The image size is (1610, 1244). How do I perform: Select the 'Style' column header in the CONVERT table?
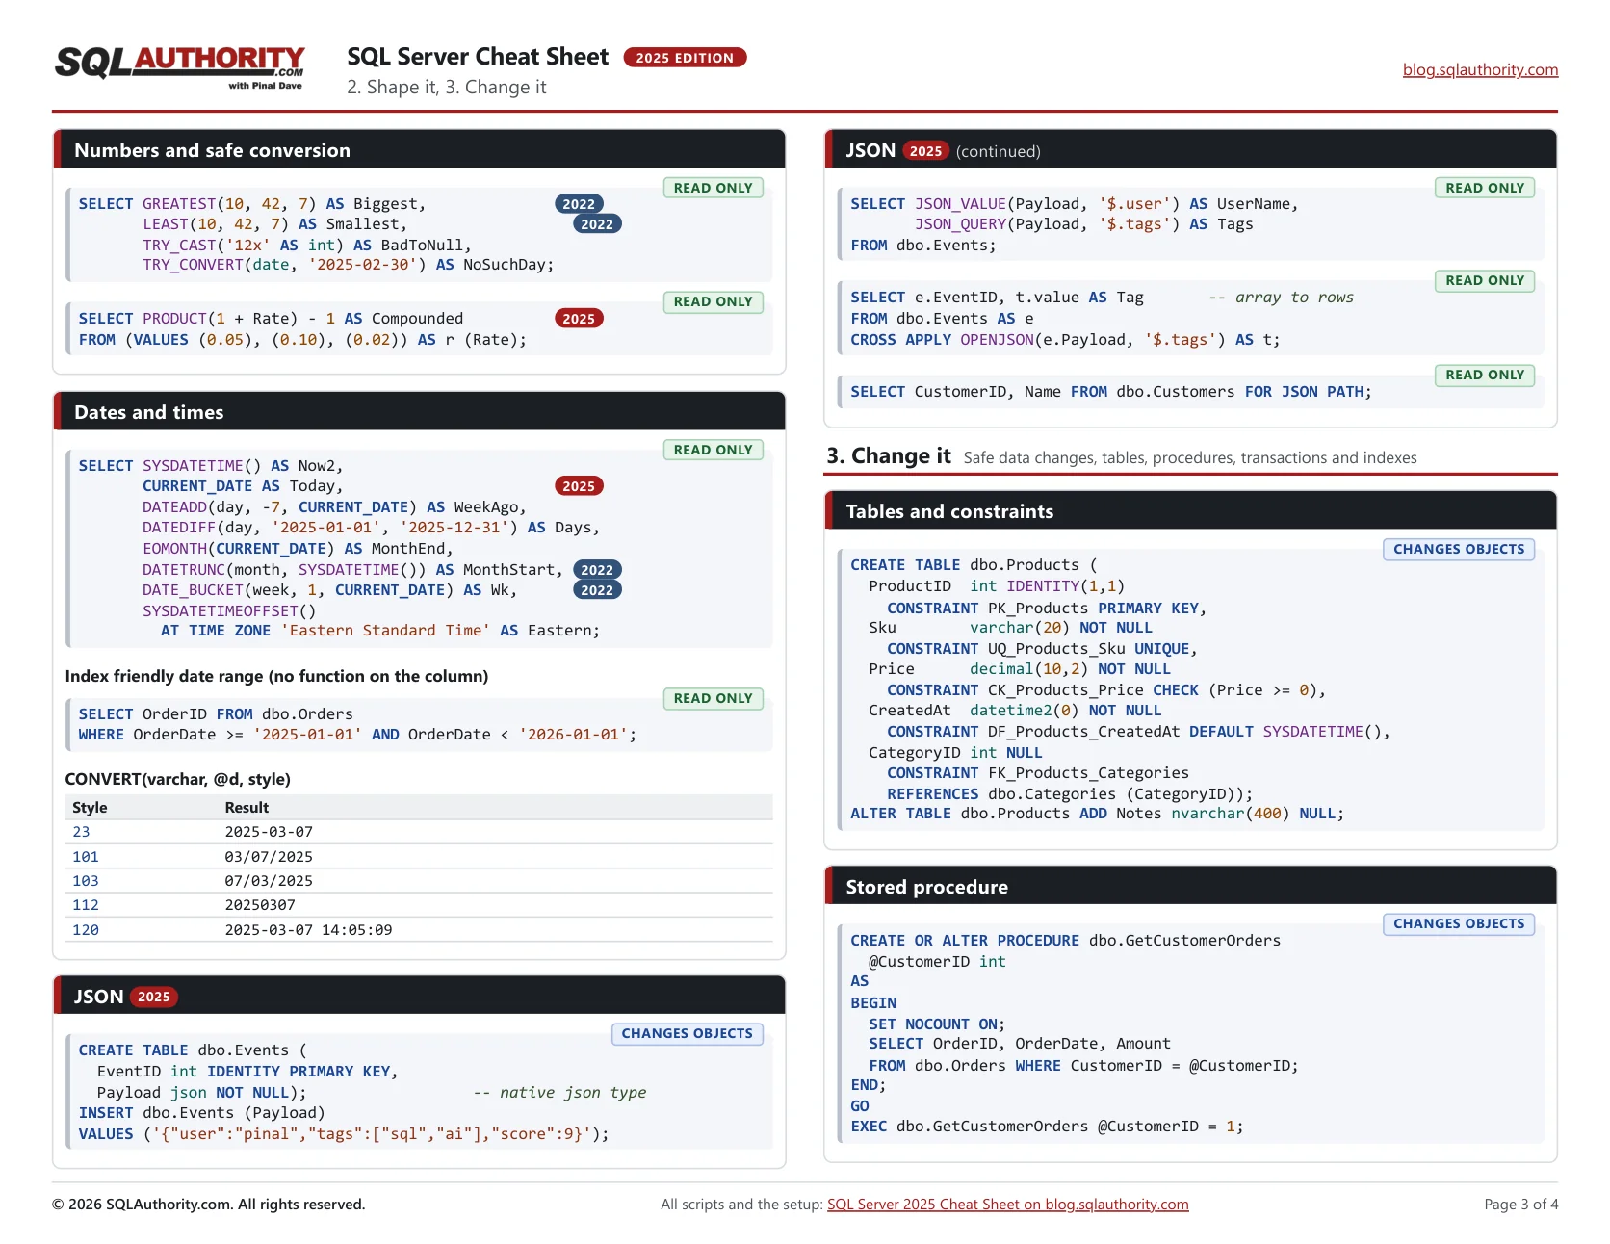pos(90,808)
